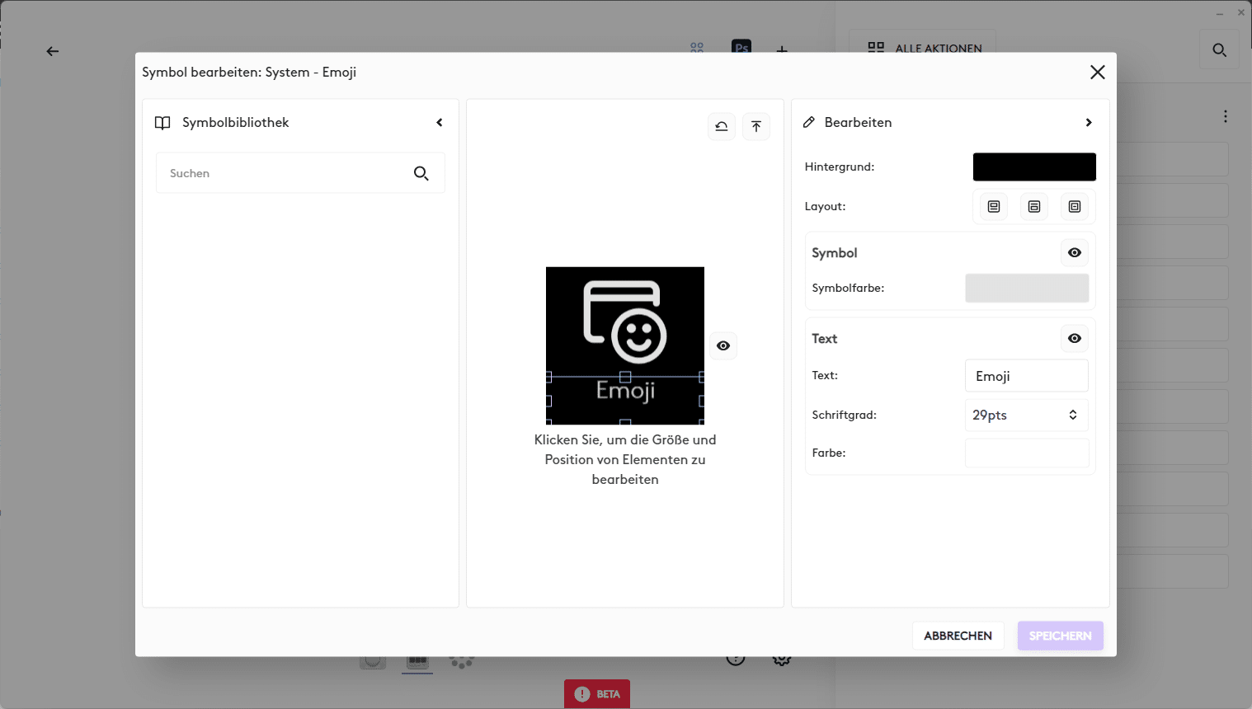Collapse the Symbolbibliothek panel
The width and height of the screenshot is (1252, 709).
(440, 123)
